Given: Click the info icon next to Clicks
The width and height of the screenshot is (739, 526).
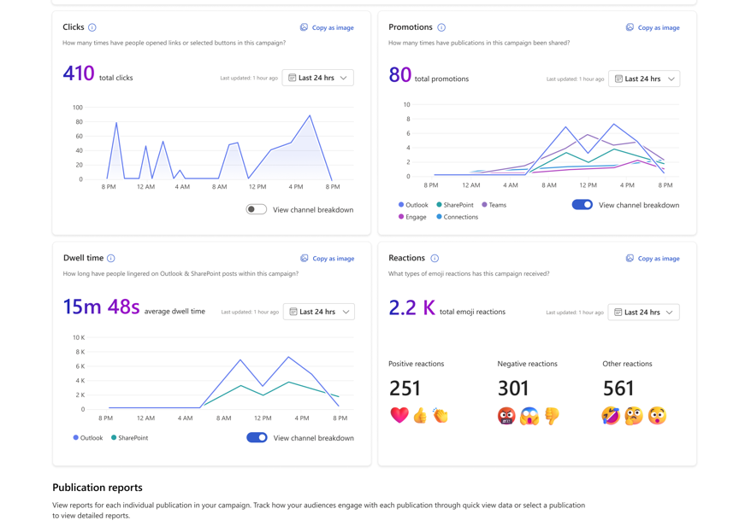Looking at the screenshot, I should click(x=92, y=27).
